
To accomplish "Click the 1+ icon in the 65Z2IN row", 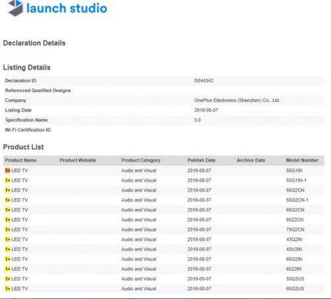I will (8, 269).
